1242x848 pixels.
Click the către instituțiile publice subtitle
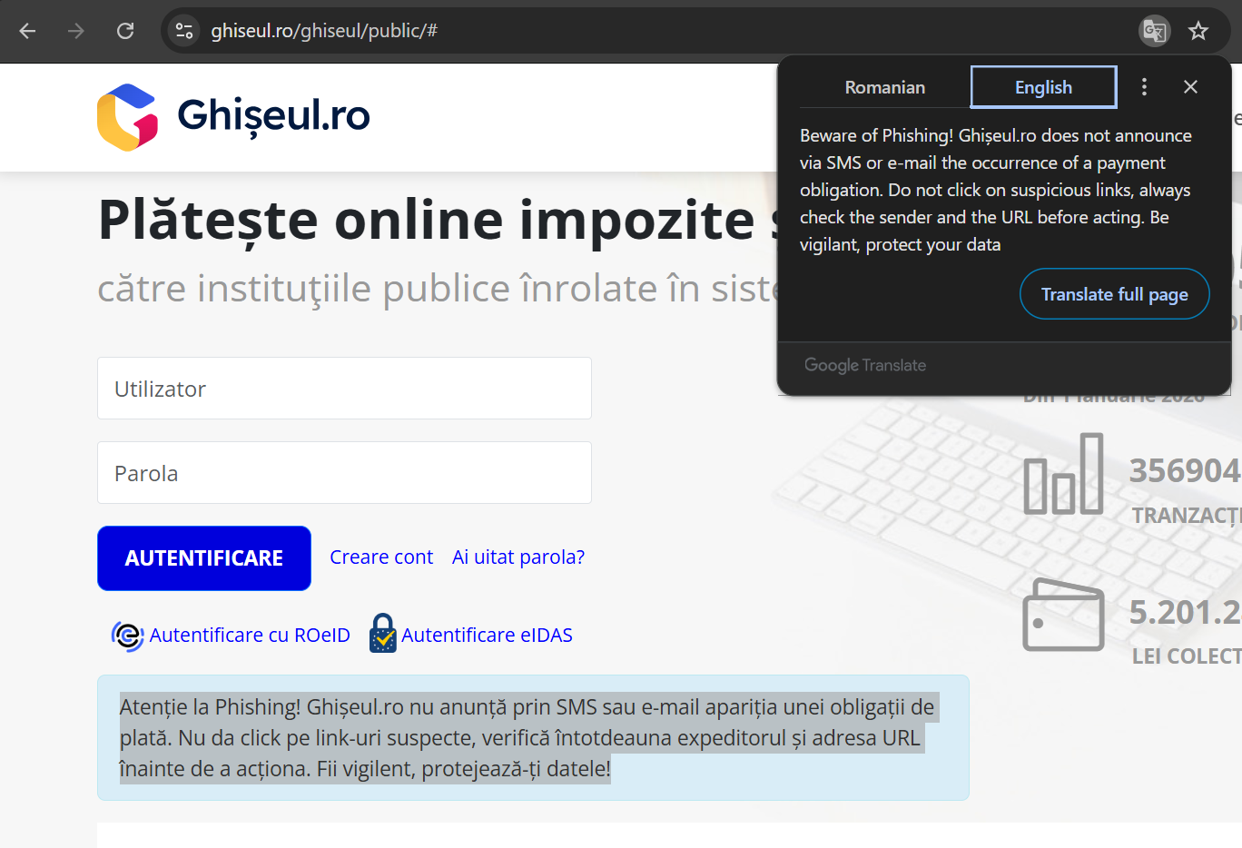pos(437,289)
